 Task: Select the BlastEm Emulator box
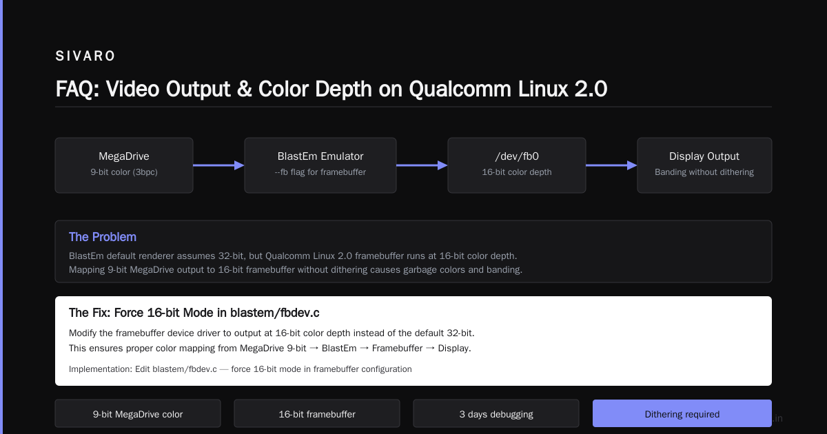click(320, 165)
